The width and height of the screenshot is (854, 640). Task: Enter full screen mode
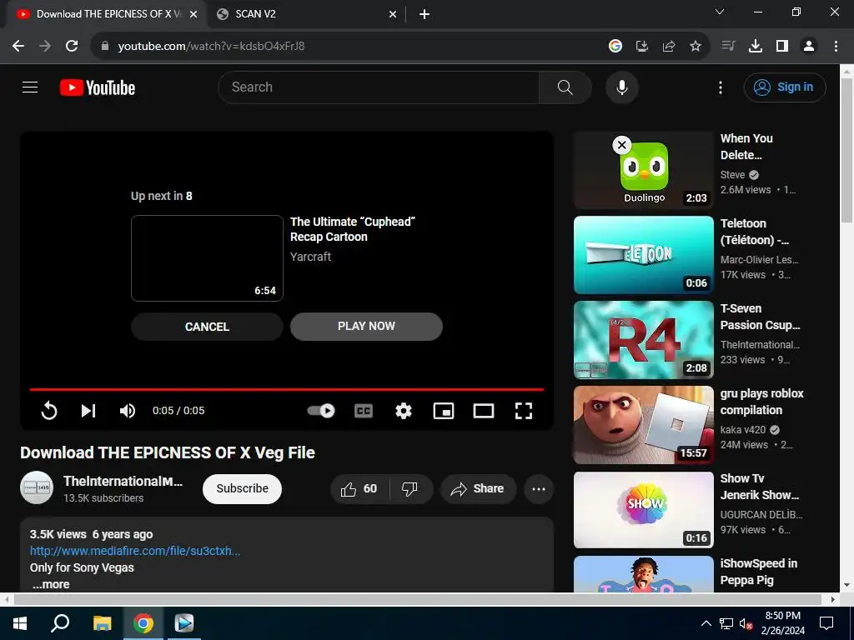(x=524, y=411)
